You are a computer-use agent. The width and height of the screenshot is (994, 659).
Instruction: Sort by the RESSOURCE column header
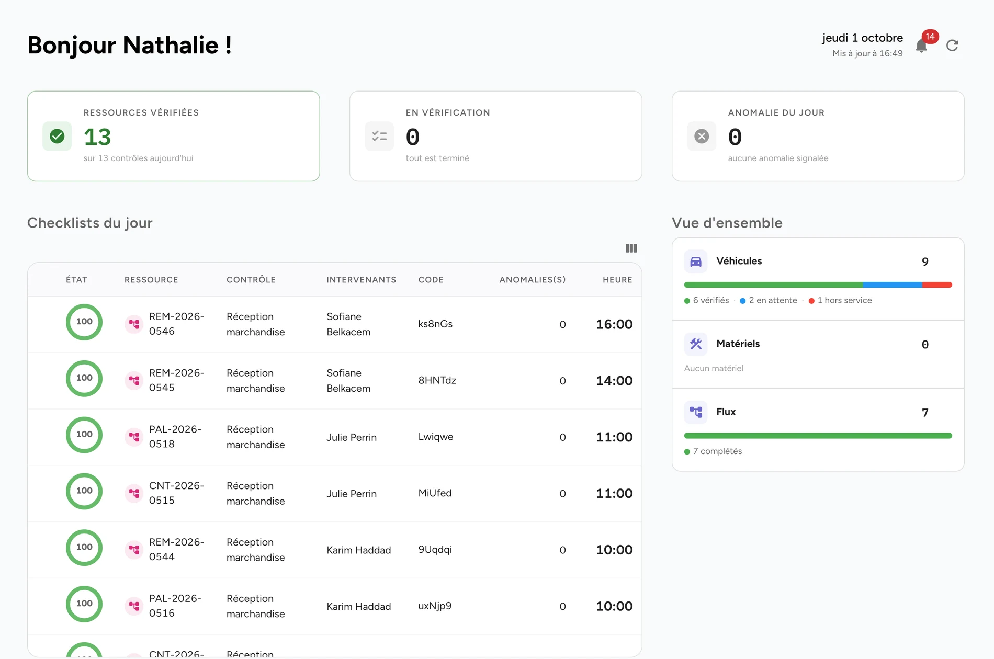[151, 280]
